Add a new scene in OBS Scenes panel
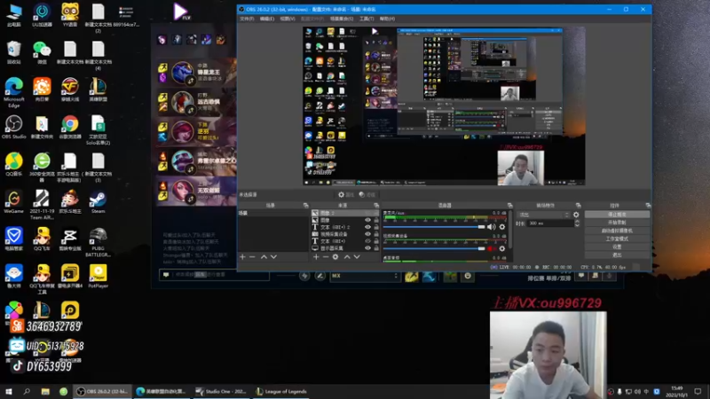This screenshot has width=710, height=399. 242,257
